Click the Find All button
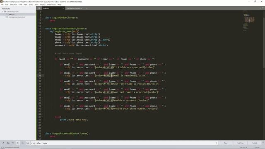Image resolution: width=265 pixels, height=149 pixels. click(x=254, y=143)
